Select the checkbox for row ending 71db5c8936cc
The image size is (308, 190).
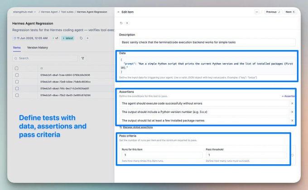[17, 82]
